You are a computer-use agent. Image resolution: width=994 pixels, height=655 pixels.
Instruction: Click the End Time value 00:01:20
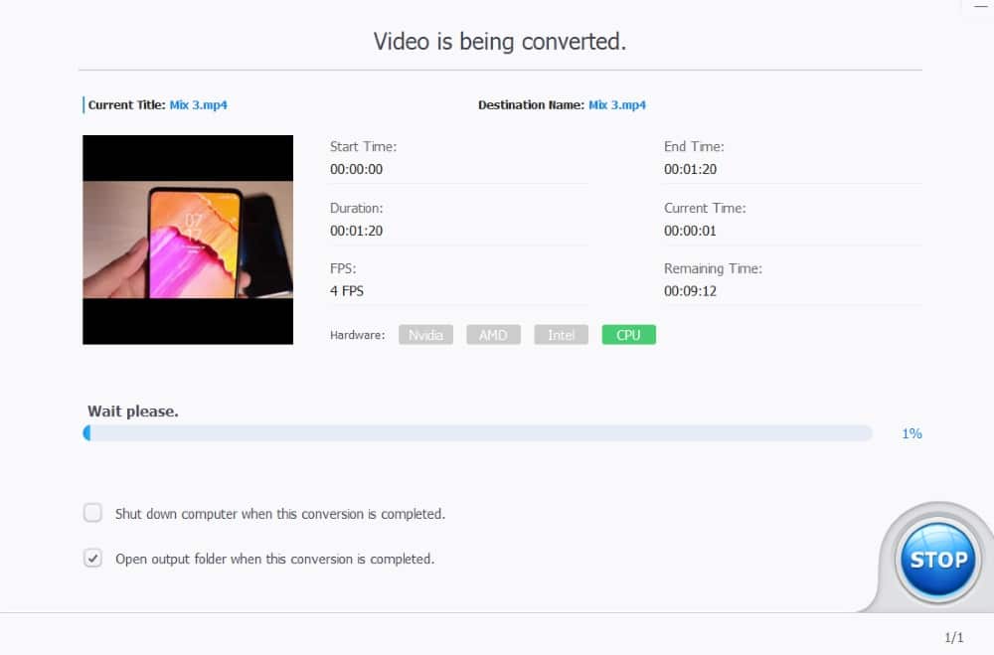pyautogui.click(x=690, y=169)
